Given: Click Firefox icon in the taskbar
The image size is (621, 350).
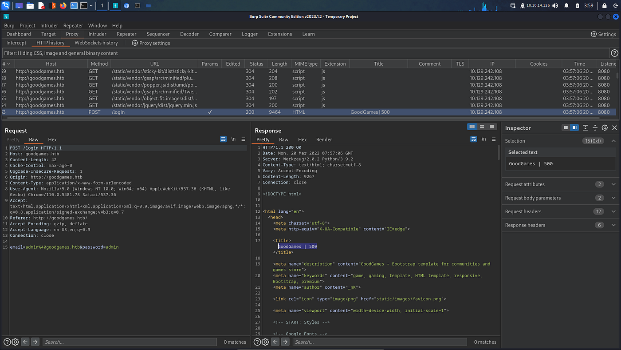Looking at the screenshot, I should (x=63, y=6).
